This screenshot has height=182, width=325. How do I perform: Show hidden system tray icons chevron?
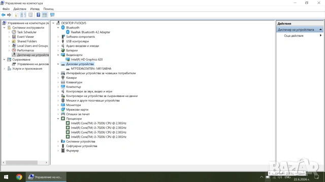(x=262, y=177)
